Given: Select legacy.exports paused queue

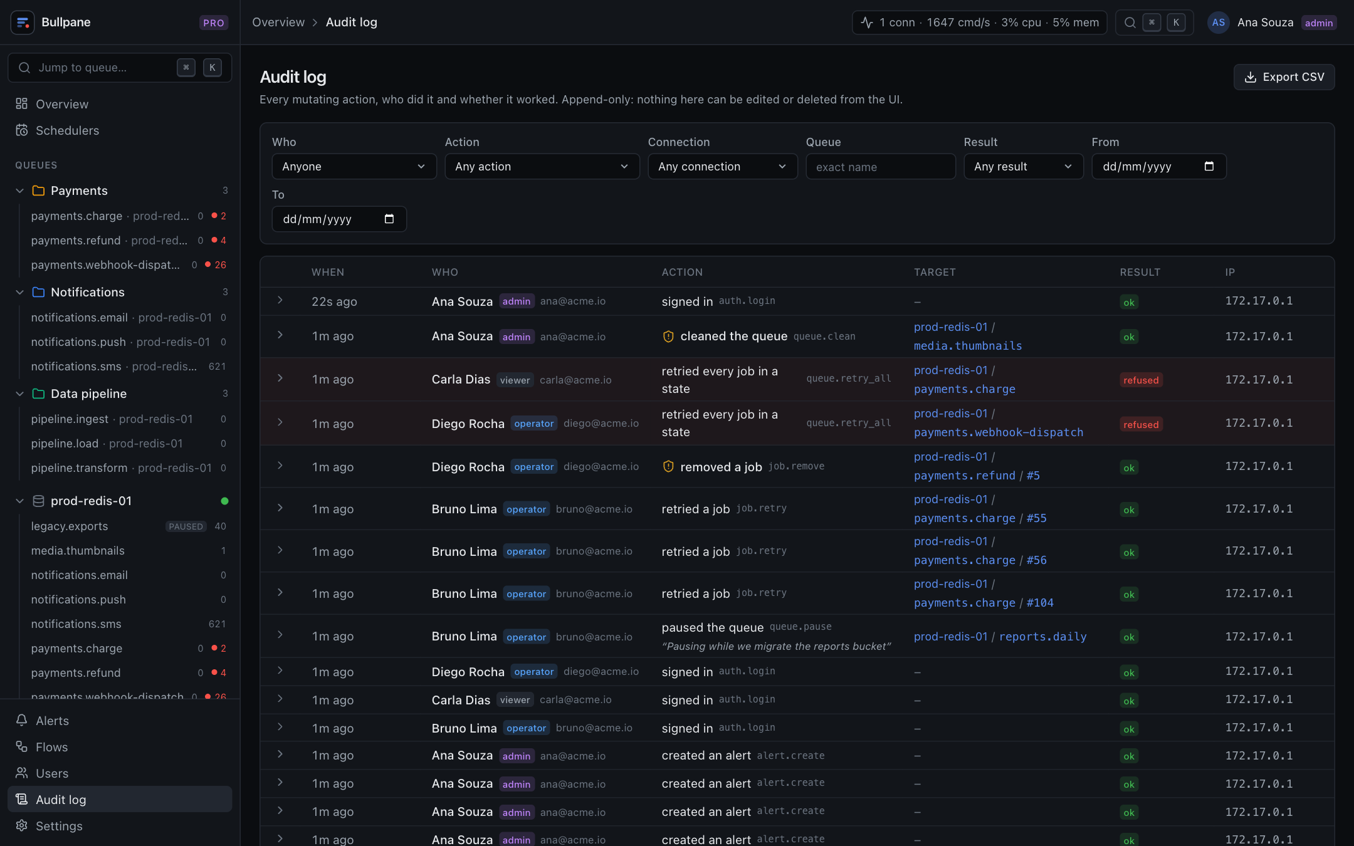Looking at the screenshot, I should (128, 526).
